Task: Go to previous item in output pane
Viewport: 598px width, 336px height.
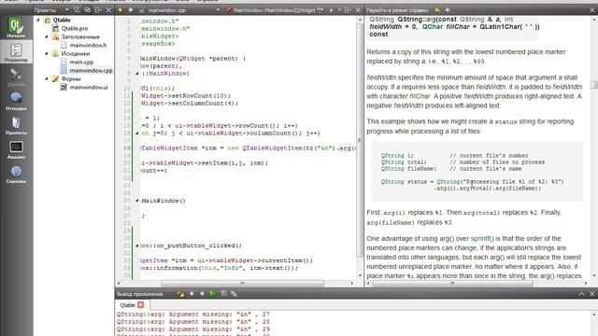Action: point(192,294)
